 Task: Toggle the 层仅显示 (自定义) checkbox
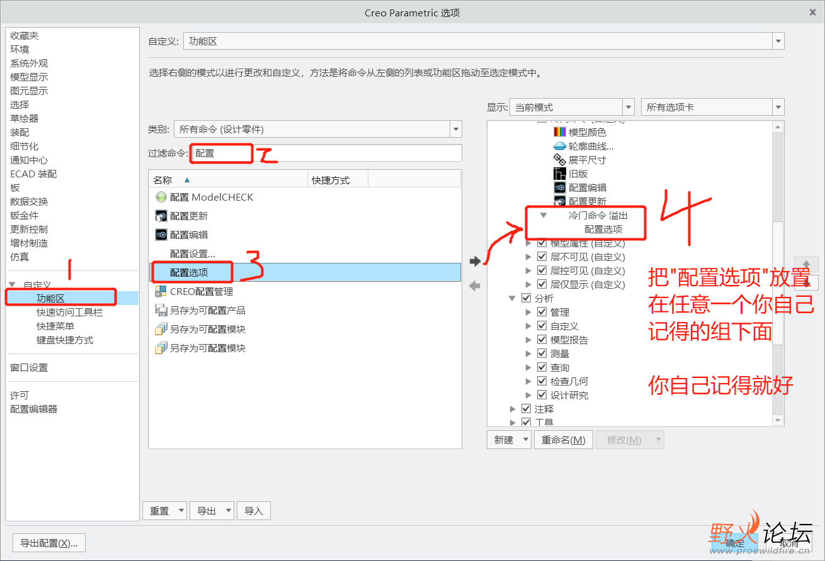click(x=542, y=284)
